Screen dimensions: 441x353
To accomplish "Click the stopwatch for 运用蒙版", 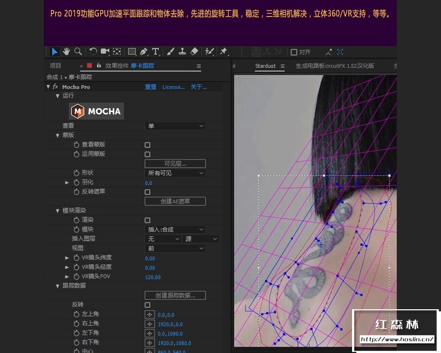I will [x=76, y=154].
